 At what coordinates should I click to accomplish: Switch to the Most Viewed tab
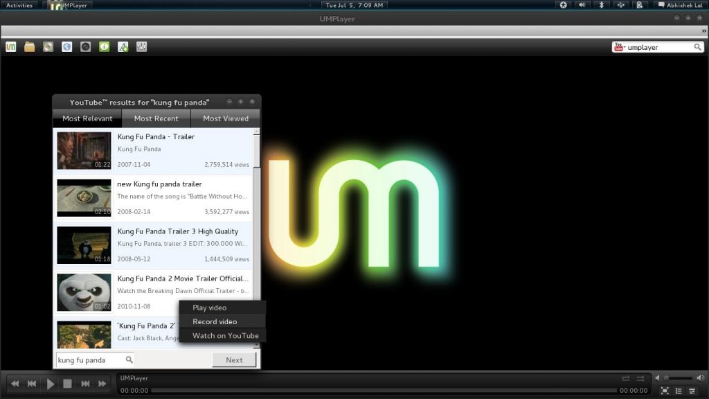coord(226,118)
